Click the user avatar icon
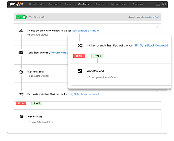 click(164, 4)
